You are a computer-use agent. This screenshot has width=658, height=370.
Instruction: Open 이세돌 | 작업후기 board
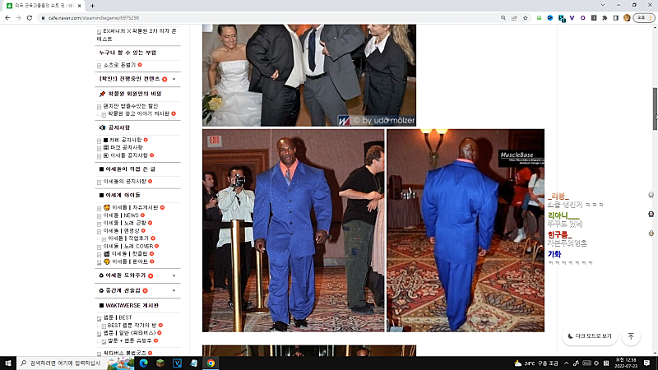128,238
